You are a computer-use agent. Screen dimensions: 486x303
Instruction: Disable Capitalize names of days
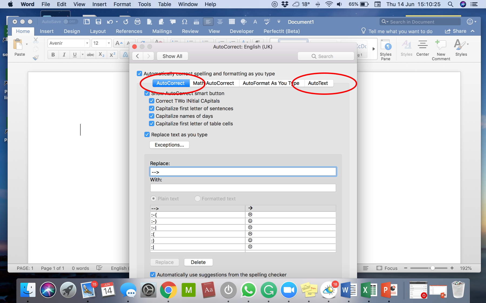click(152, 116)
